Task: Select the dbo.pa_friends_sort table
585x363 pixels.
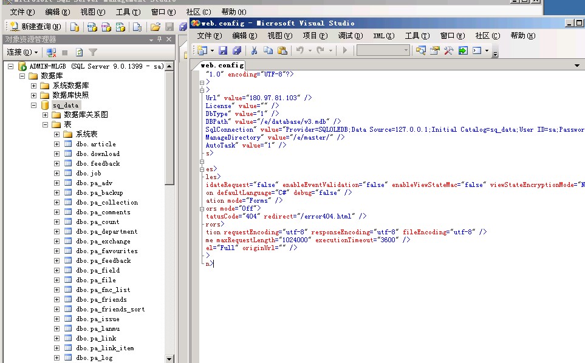Action: [x=110, y=309]
